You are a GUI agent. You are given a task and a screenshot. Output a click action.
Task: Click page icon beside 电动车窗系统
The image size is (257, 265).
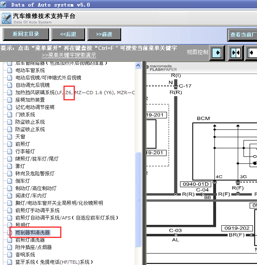tap(10, 70)
